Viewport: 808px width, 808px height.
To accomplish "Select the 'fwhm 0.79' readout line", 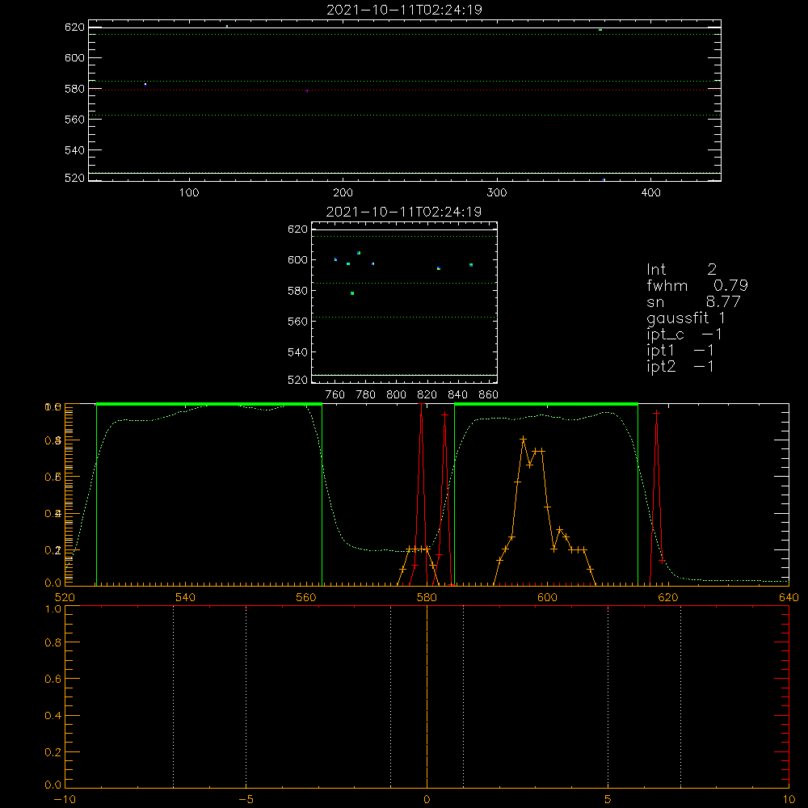I will [697, 285].
